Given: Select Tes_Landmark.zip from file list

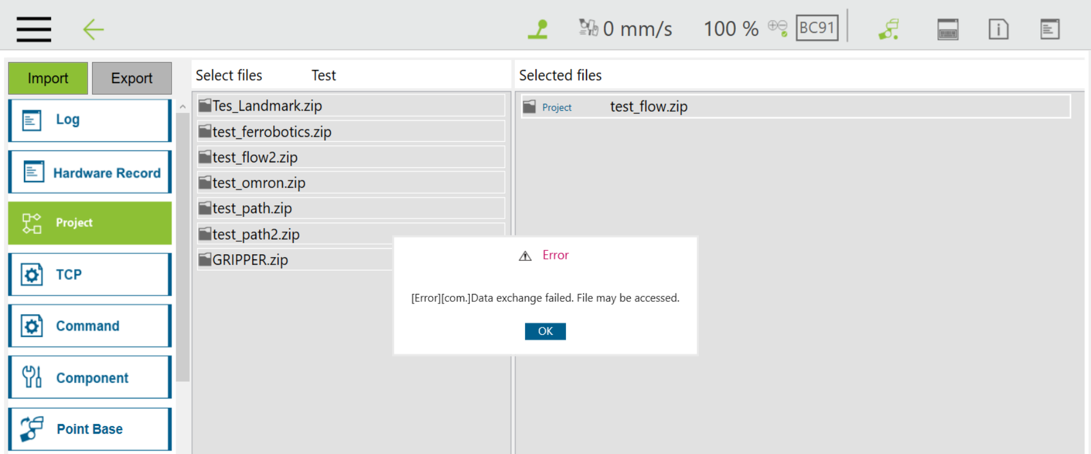Looking at the screenshot, I should pos(351,106).
